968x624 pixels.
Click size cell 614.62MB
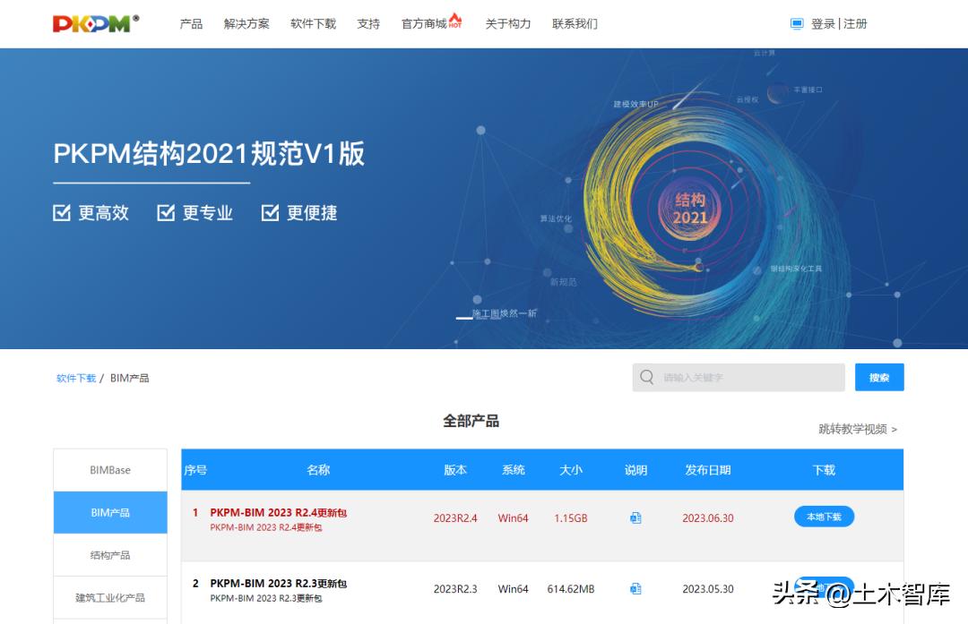click(570, 589)
